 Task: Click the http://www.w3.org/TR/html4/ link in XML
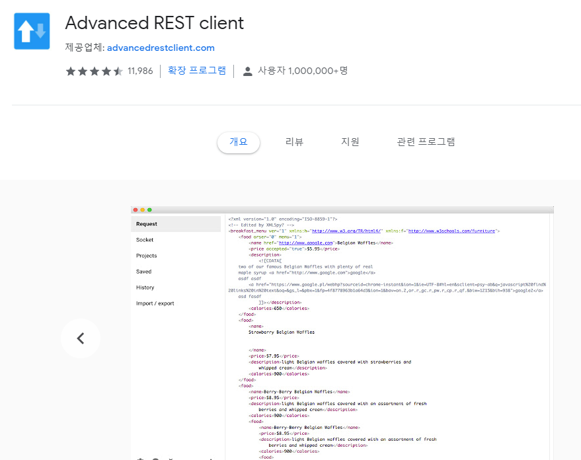point(346,231)
